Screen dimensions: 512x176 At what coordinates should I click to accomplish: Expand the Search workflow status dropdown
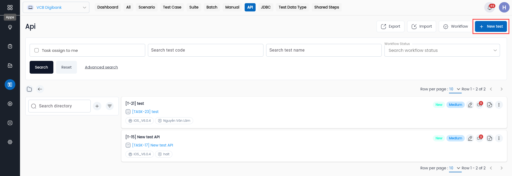click(442, 50)
